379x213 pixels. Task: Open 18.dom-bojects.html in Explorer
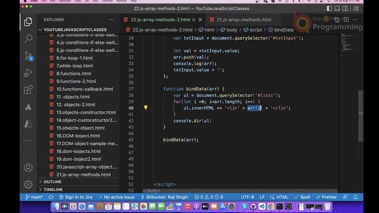79,151
